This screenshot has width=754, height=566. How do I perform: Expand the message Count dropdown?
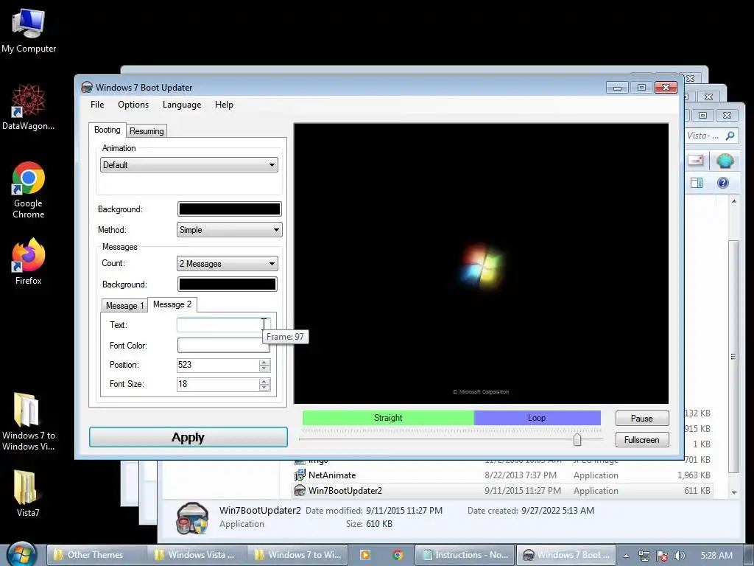point(227,264)
